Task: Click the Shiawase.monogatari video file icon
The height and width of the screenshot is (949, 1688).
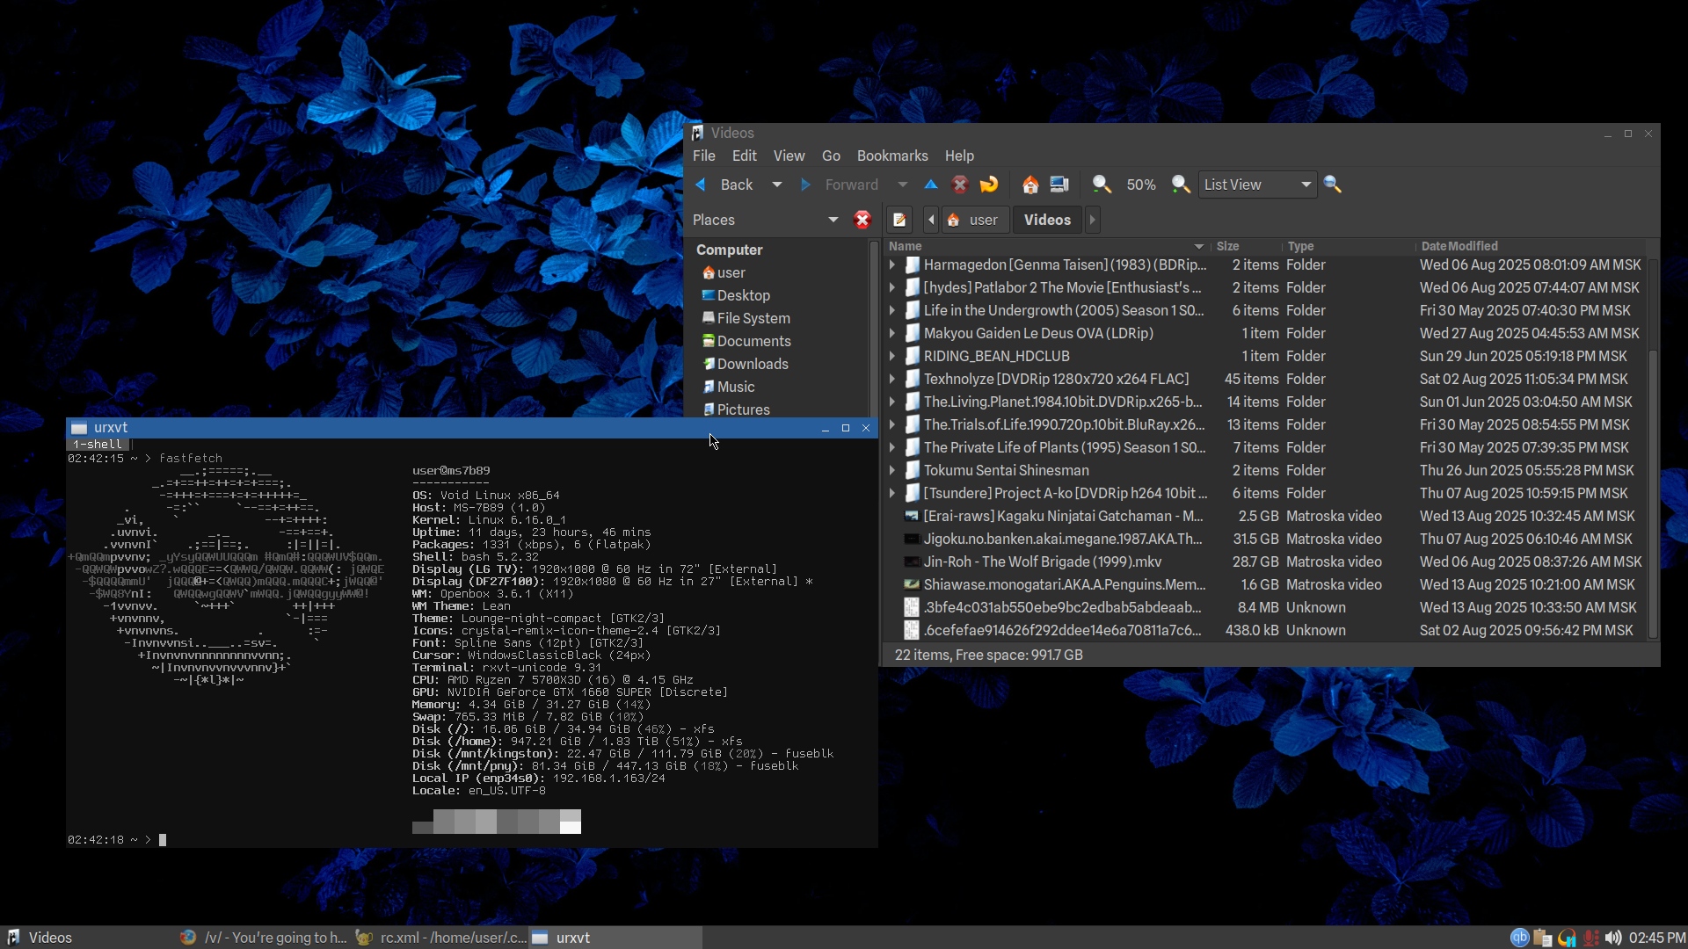Action: point(912,584)
